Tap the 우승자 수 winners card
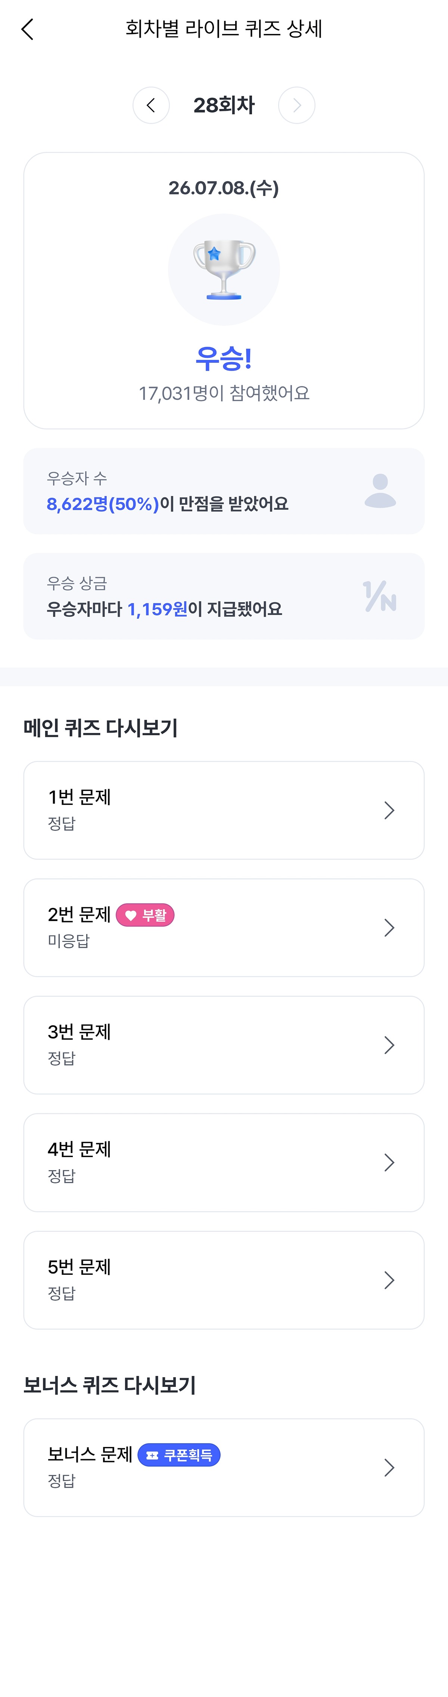The height and width of the screenshot is (1697, 448). click(224, 491)
